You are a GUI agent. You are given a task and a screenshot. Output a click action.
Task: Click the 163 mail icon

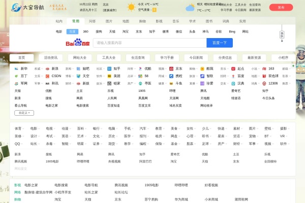coord(264,69)
